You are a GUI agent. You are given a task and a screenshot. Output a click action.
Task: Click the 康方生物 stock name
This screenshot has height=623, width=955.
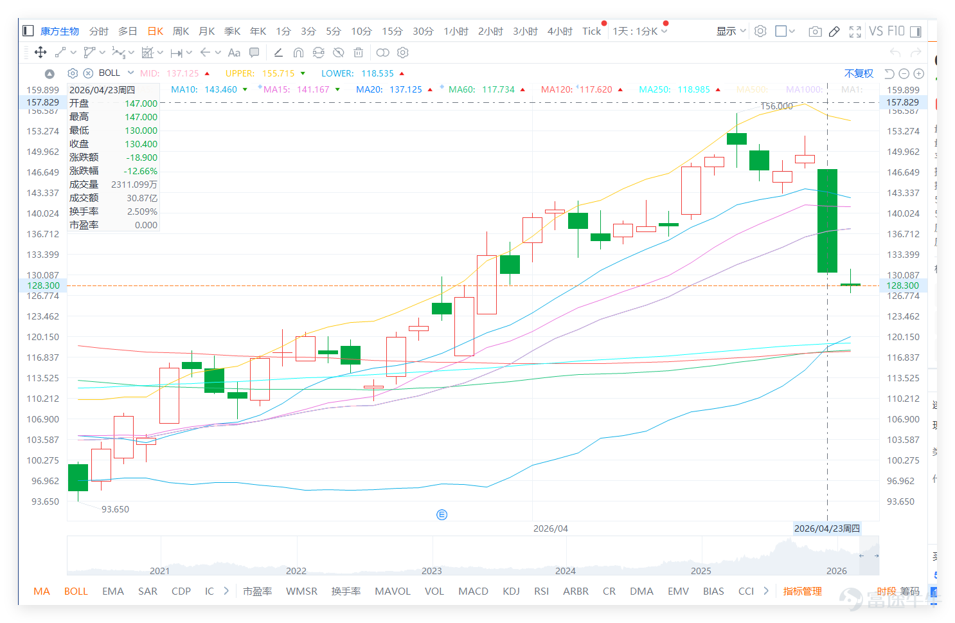click(x=59, y=31)
